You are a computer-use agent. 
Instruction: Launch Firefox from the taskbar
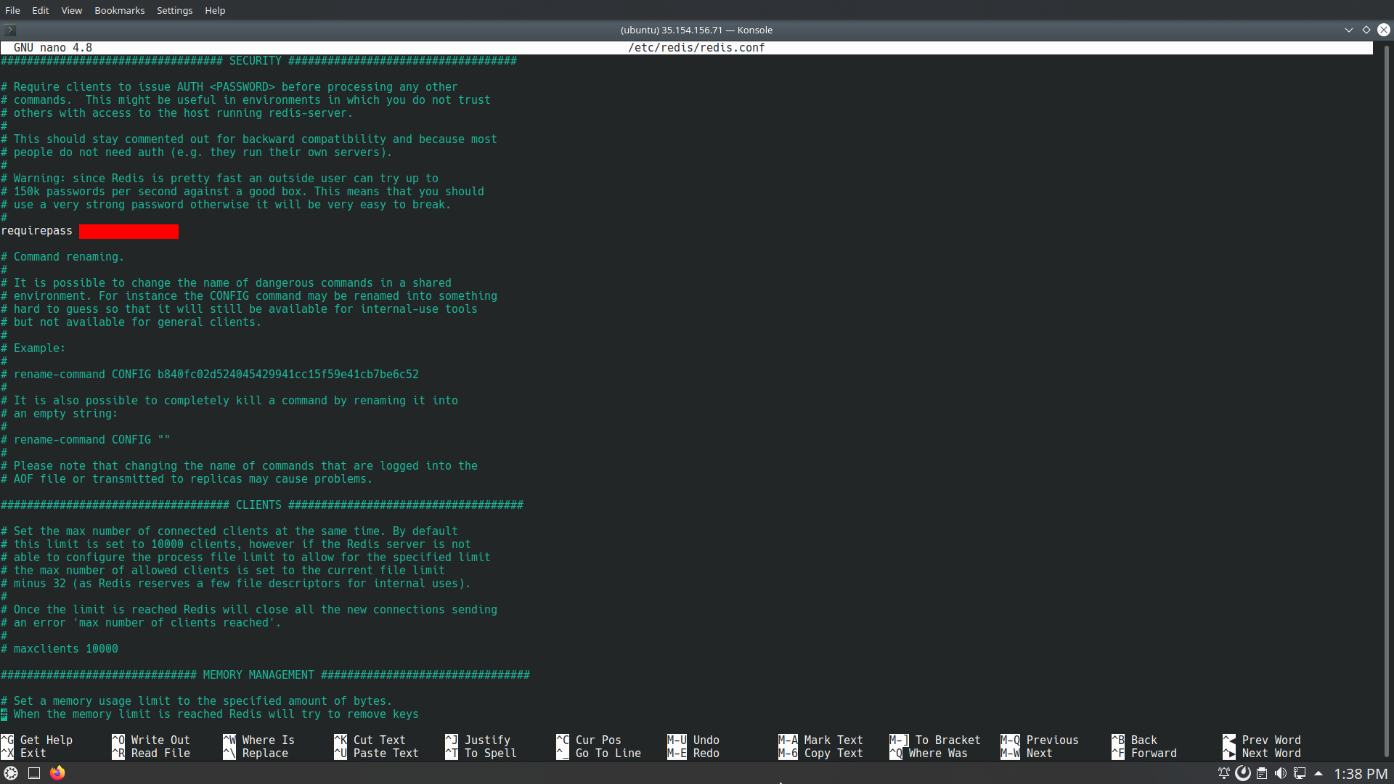point(57,772)
